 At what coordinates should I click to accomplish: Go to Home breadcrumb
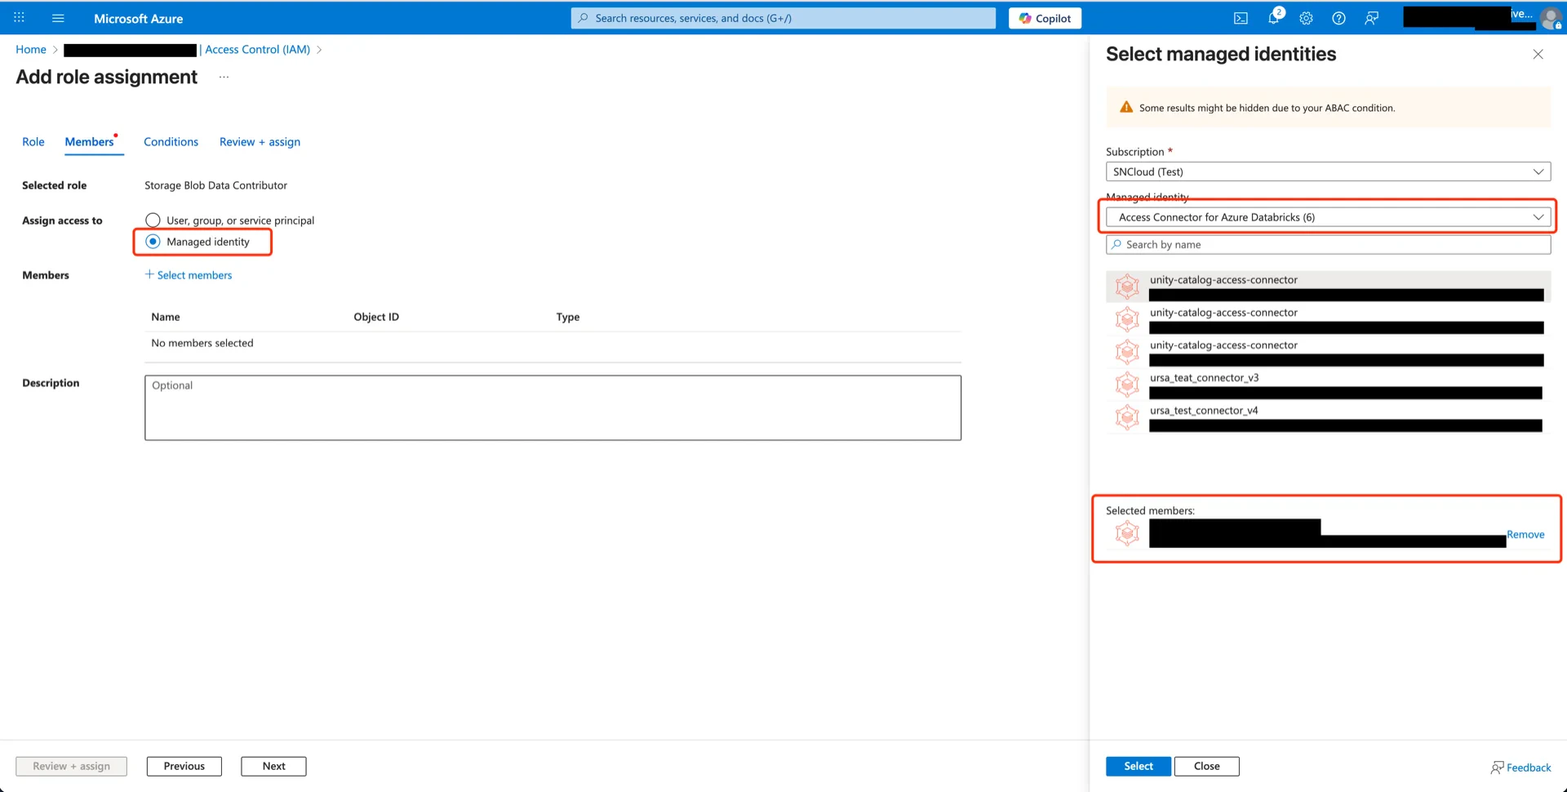pos(31,50)
